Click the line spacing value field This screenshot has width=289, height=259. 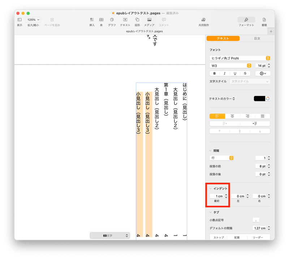pos(261,158)
